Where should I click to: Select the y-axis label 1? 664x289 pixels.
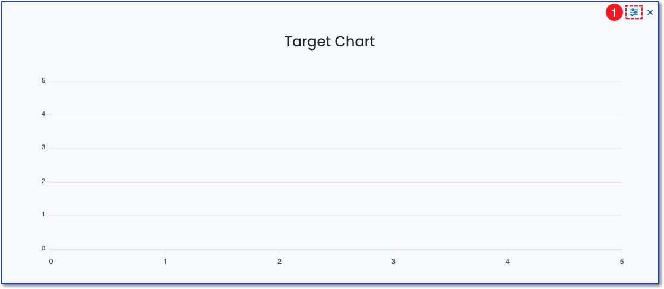43,215
